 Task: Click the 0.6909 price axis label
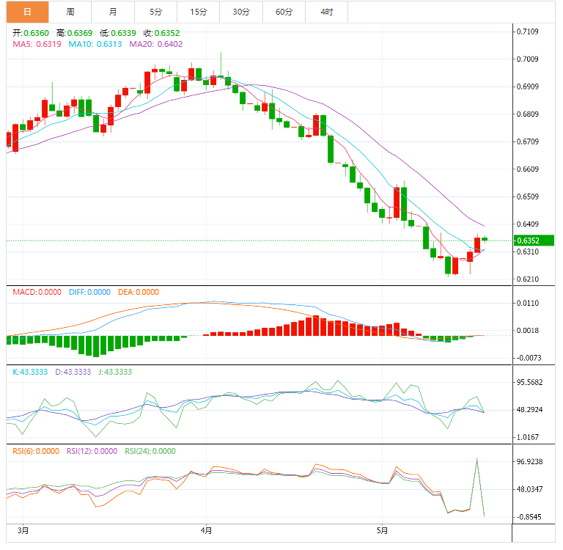pos(528,87)
